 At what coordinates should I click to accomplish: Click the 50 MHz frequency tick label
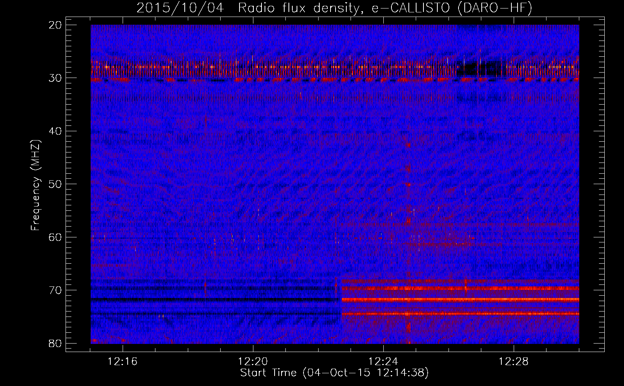coord(55,184)
